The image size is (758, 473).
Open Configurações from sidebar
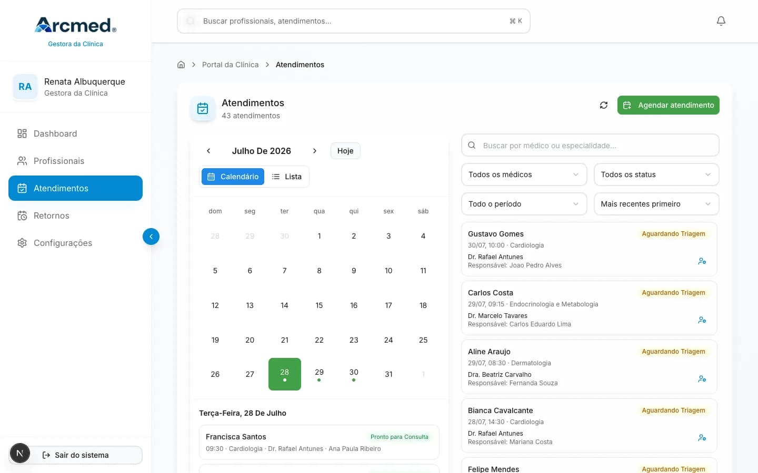click(x=75, y=243)
